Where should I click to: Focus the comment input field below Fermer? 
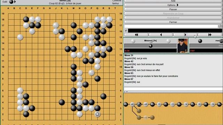[171, 26]
